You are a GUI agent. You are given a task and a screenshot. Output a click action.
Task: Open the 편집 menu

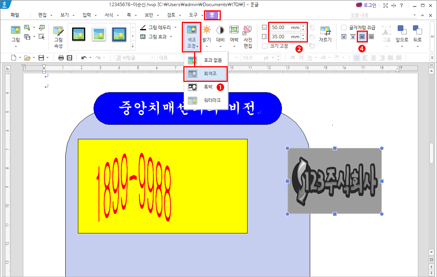(42, 15)
